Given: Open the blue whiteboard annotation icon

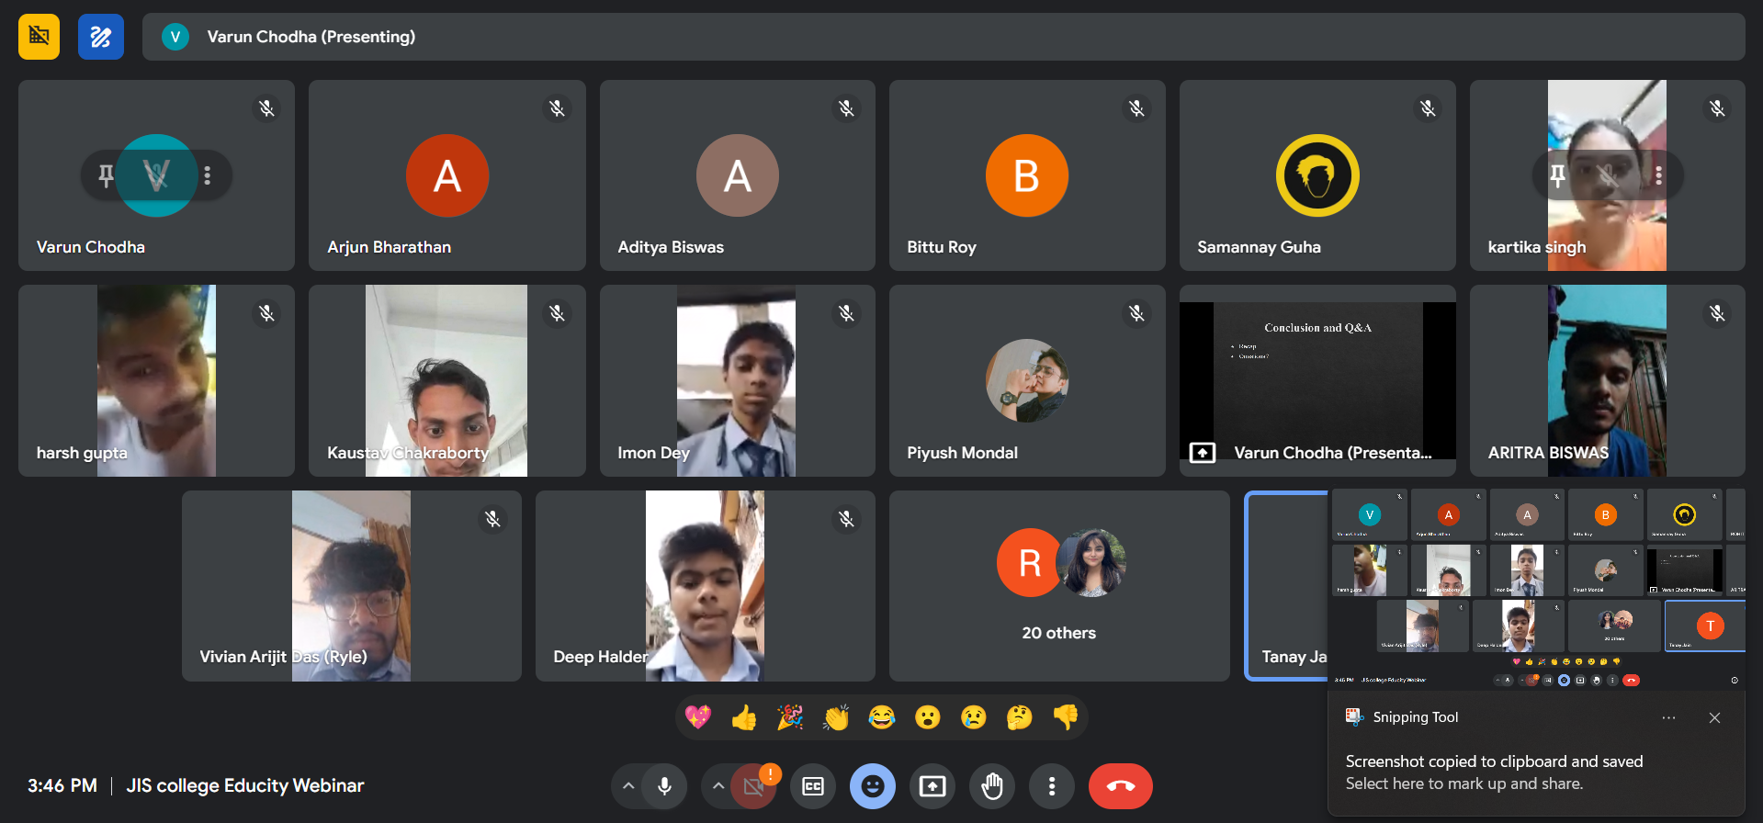Looking at the screenshot, I should click(x=101, y=37).
